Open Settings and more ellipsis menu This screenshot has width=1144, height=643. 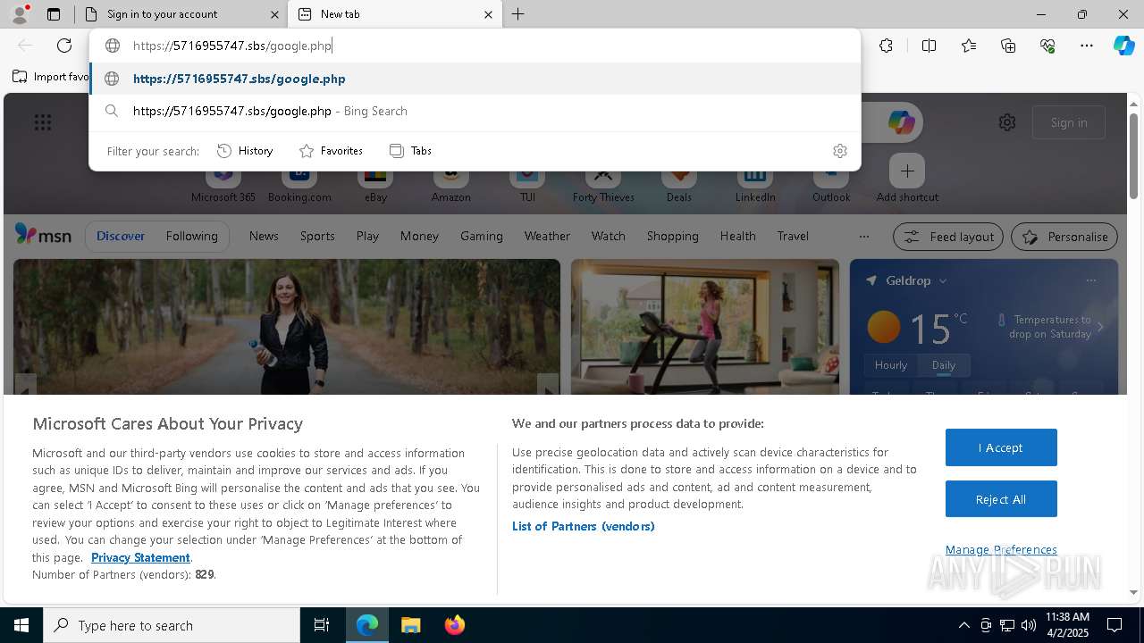click(1087, 46)
